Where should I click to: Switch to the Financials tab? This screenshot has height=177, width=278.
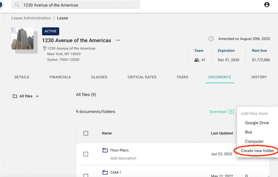(60, 77)
